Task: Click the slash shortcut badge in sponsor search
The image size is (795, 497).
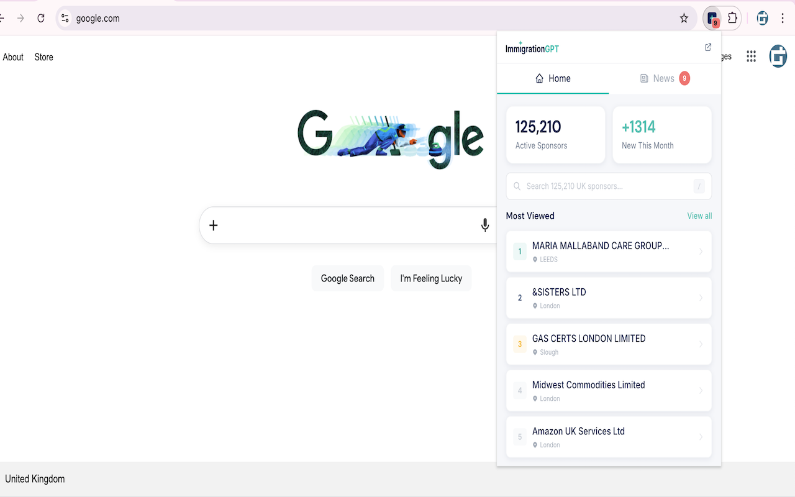Action: click(x=699, y=186)
